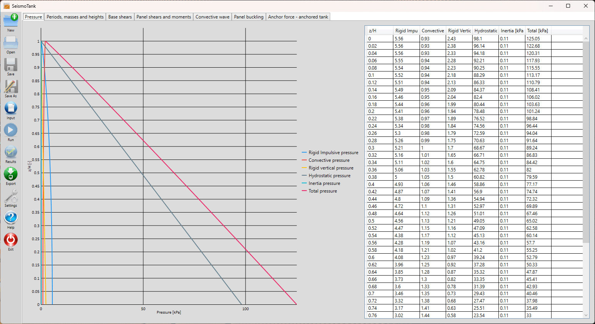Click the table scrollbar down arrow

coord(586,315)
